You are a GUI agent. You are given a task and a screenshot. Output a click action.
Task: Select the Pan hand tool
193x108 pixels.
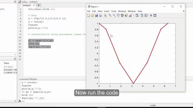coord(118,15)
